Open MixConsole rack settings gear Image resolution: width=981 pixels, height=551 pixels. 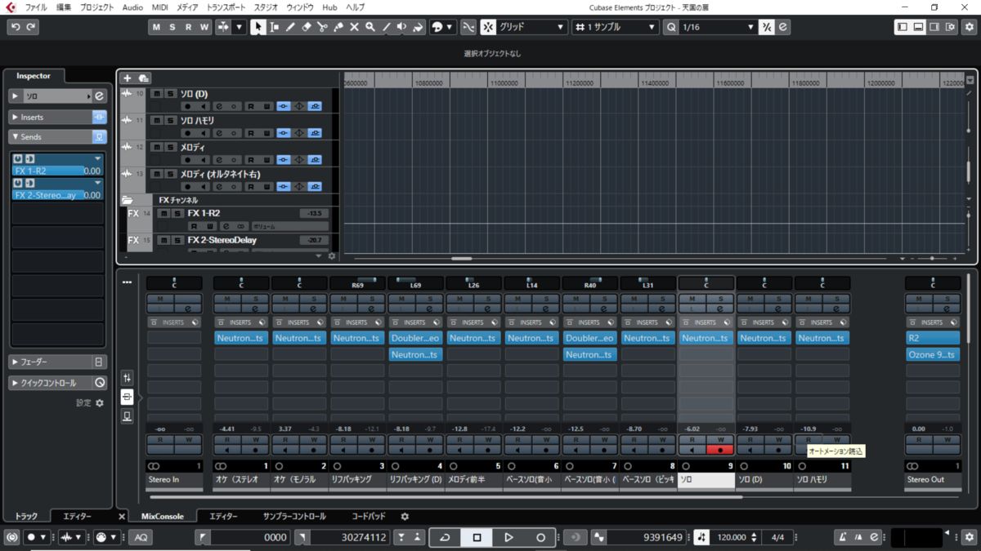click(405, 517)
